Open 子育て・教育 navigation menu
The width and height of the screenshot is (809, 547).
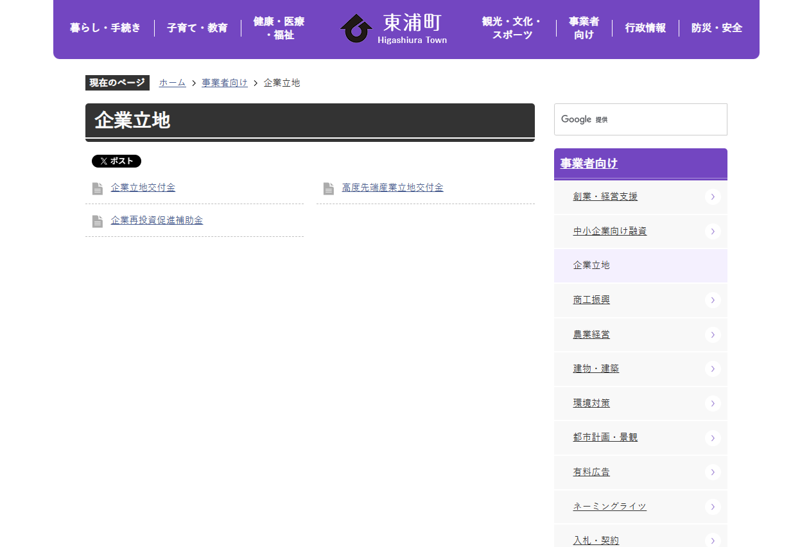tap(197, 28)
